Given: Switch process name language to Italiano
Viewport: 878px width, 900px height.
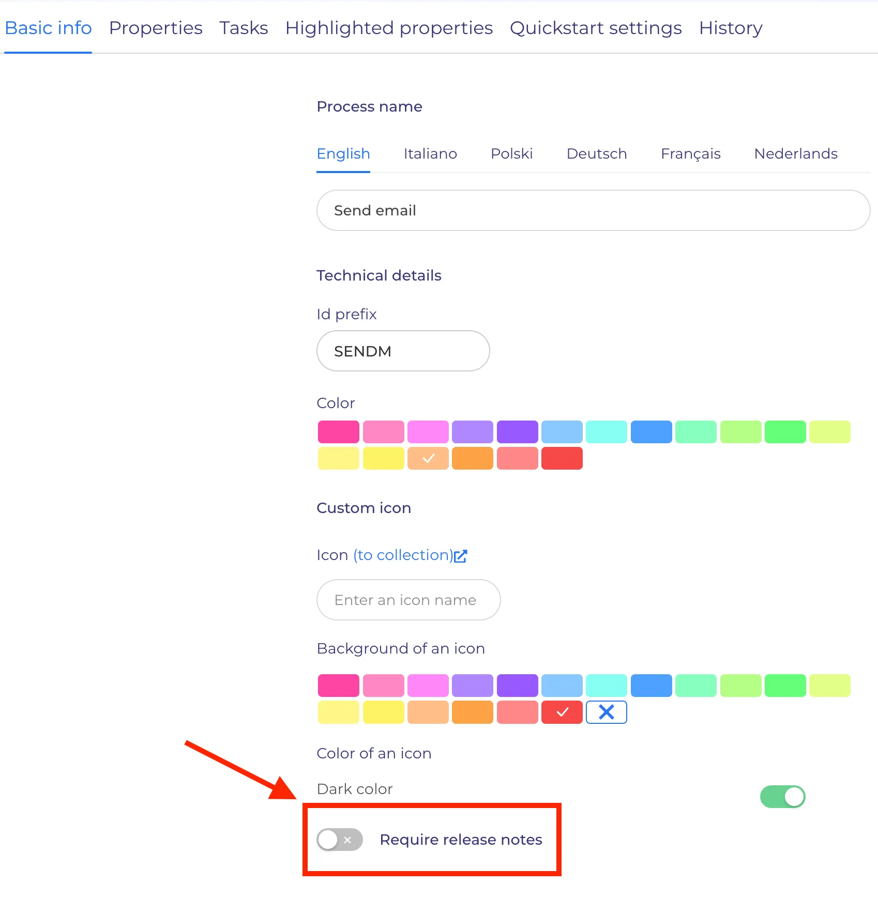Looking at the screenshot, I should 430,154.
